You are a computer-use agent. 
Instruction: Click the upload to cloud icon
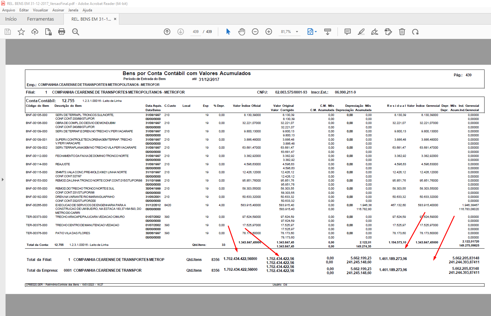35,32
